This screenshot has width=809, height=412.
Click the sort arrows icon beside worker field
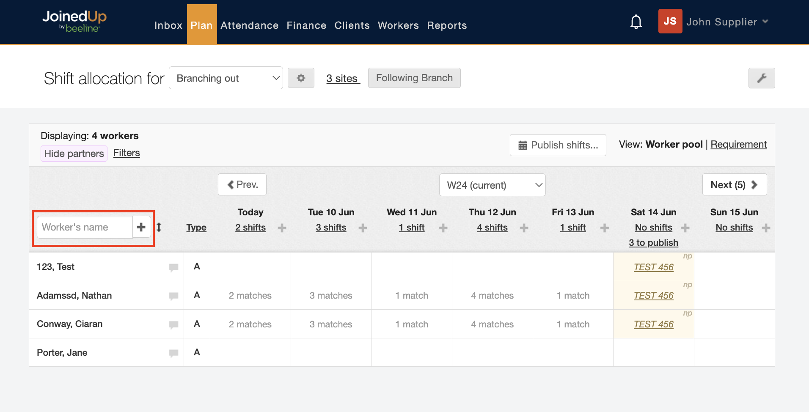[159, 227]
